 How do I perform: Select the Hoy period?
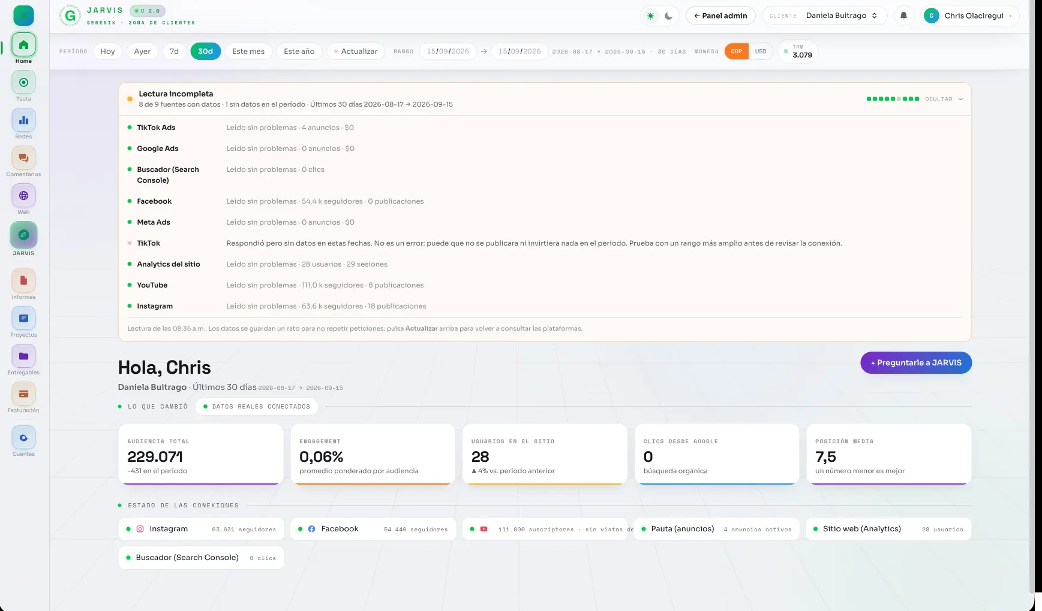pyautogui.click(x=107, y=52)
